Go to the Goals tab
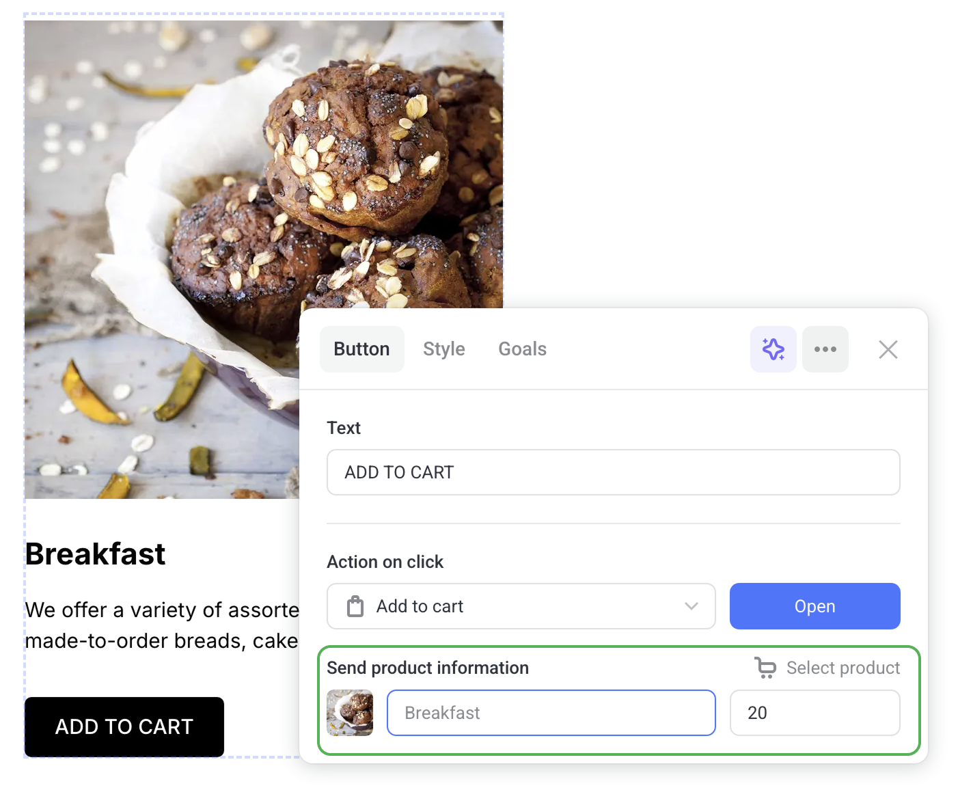The width and height of the screenshot is (958, 790). 522,349
